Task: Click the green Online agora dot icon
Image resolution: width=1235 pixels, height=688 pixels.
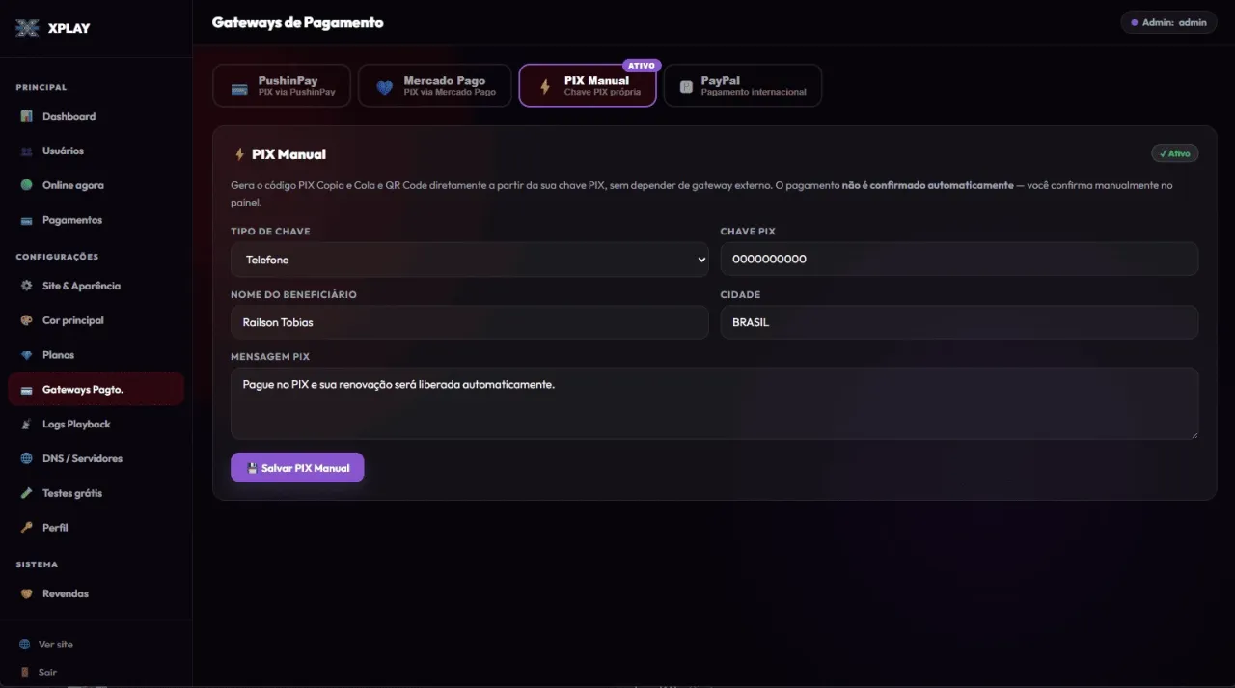Action: coord(26,185)
